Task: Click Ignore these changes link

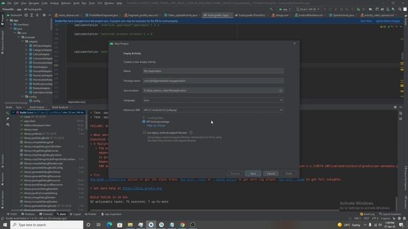Action: point(388,21)
